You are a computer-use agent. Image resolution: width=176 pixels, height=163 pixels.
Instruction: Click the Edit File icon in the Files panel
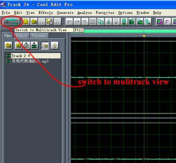34,46
